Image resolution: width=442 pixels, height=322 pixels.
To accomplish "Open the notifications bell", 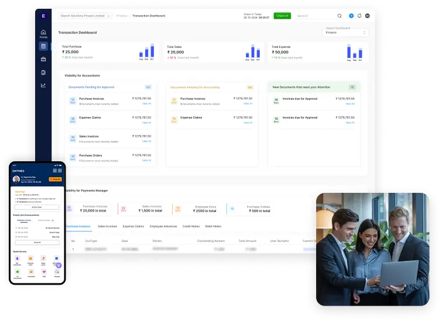I will tap(359, 16).
